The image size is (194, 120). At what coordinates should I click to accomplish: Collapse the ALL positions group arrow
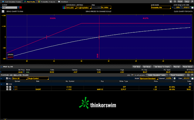1,78
